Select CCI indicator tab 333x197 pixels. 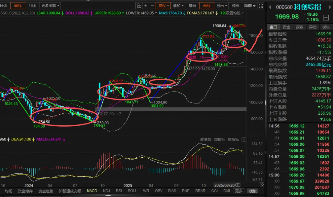click(215, 191)
